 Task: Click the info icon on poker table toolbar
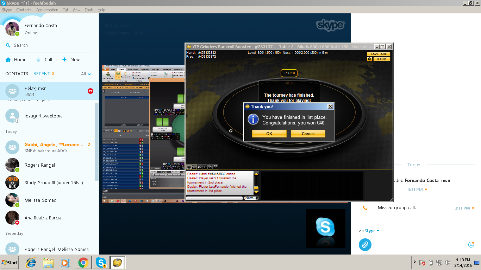tap(205, 167)
